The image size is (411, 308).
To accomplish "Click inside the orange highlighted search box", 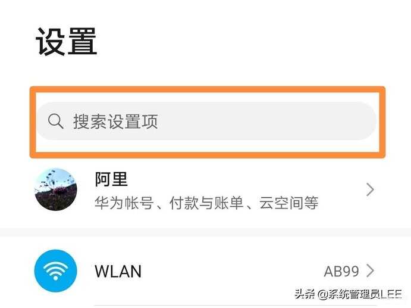I will [x=208, y=122].
